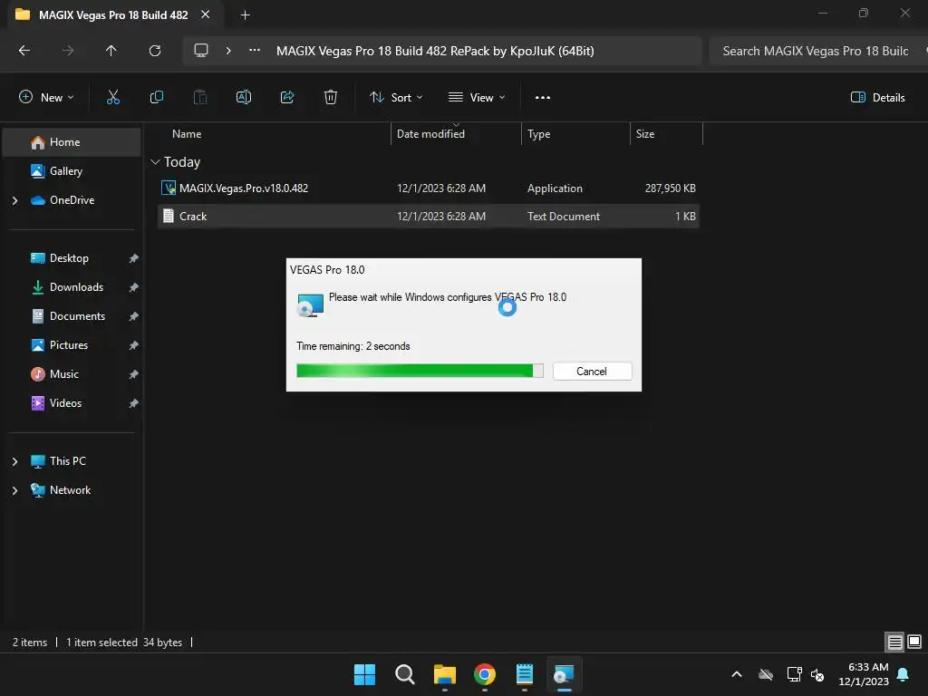Screen dimensions: 928x696
Task: Click the Rename icon in toolbar
Action: coord(244,97)
